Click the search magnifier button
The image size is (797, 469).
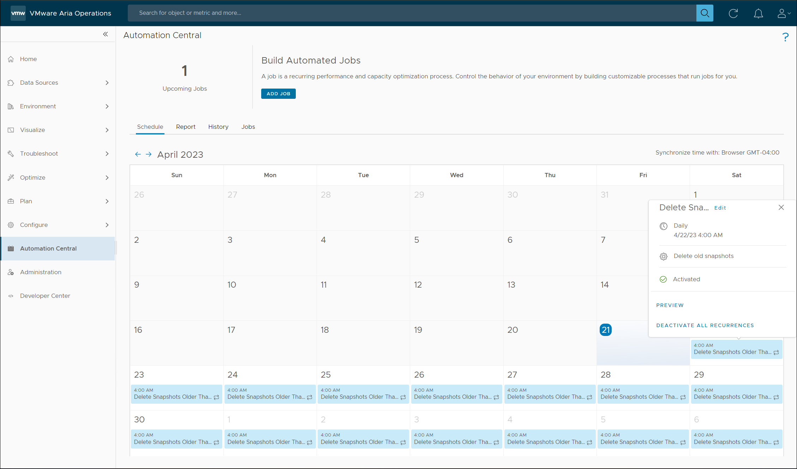click(x=705, y=13)
